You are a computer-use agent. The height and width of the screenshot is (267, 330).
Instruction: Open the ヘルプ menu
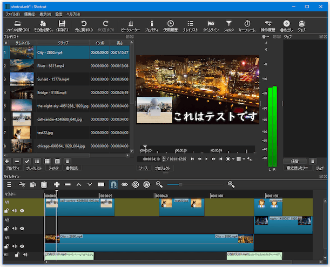73,14
